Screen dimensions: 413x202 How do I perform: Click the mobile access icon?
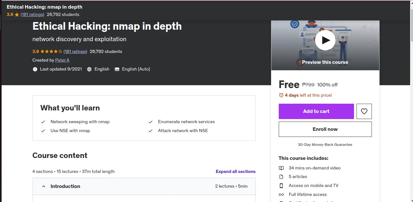tap(281, 185)
